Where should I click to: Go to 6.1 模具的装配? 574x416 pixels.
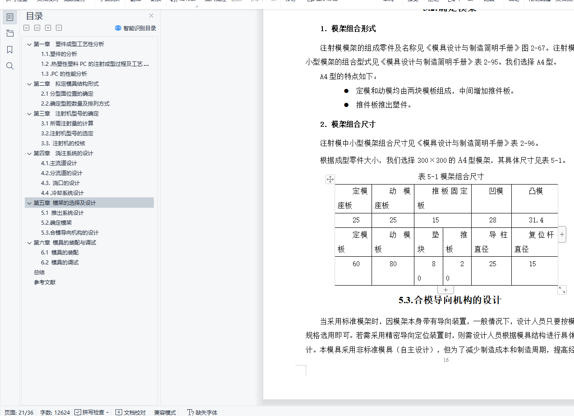pyautogui.click(x=60, y=252)
